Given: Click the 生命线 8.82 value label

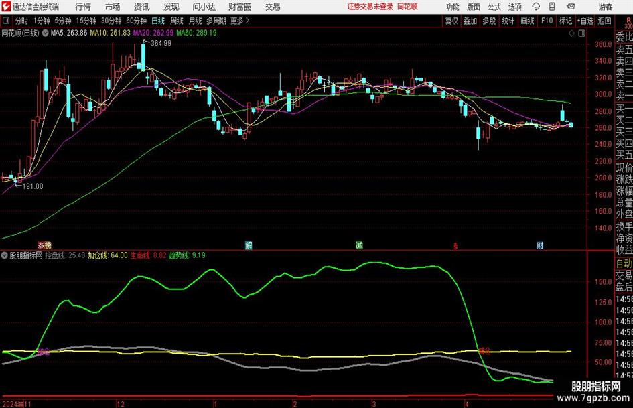Looking at the screenshot, I should (x=148, y=255).
